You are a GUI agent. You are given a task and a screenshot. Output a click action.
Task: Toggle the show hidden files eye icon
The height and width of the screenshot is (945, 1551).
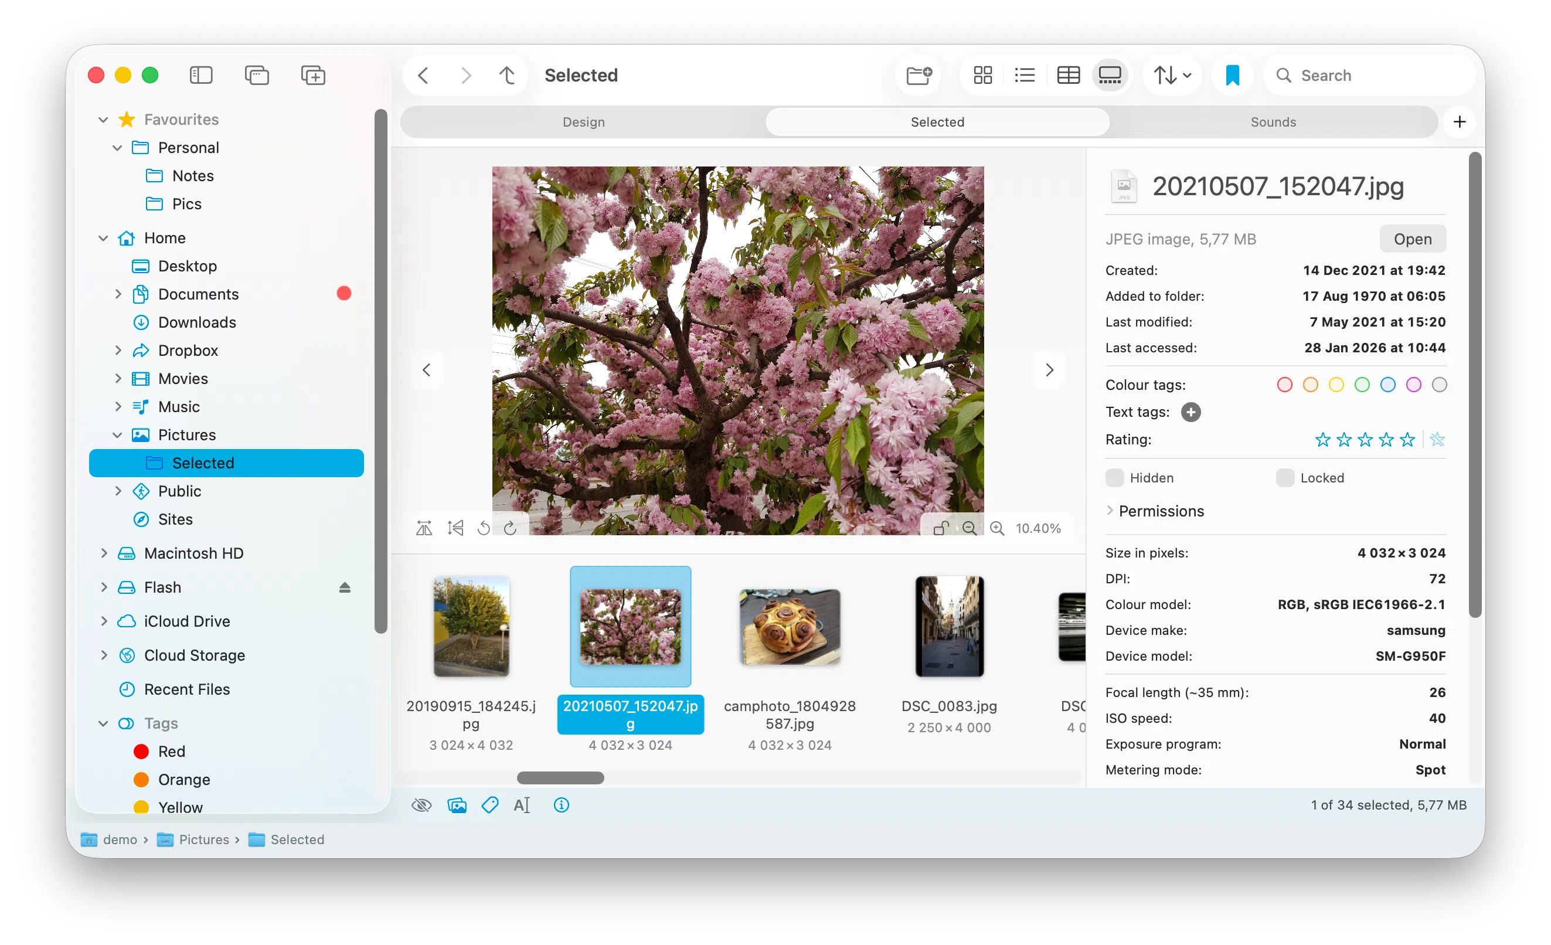[x=421, y=805]
